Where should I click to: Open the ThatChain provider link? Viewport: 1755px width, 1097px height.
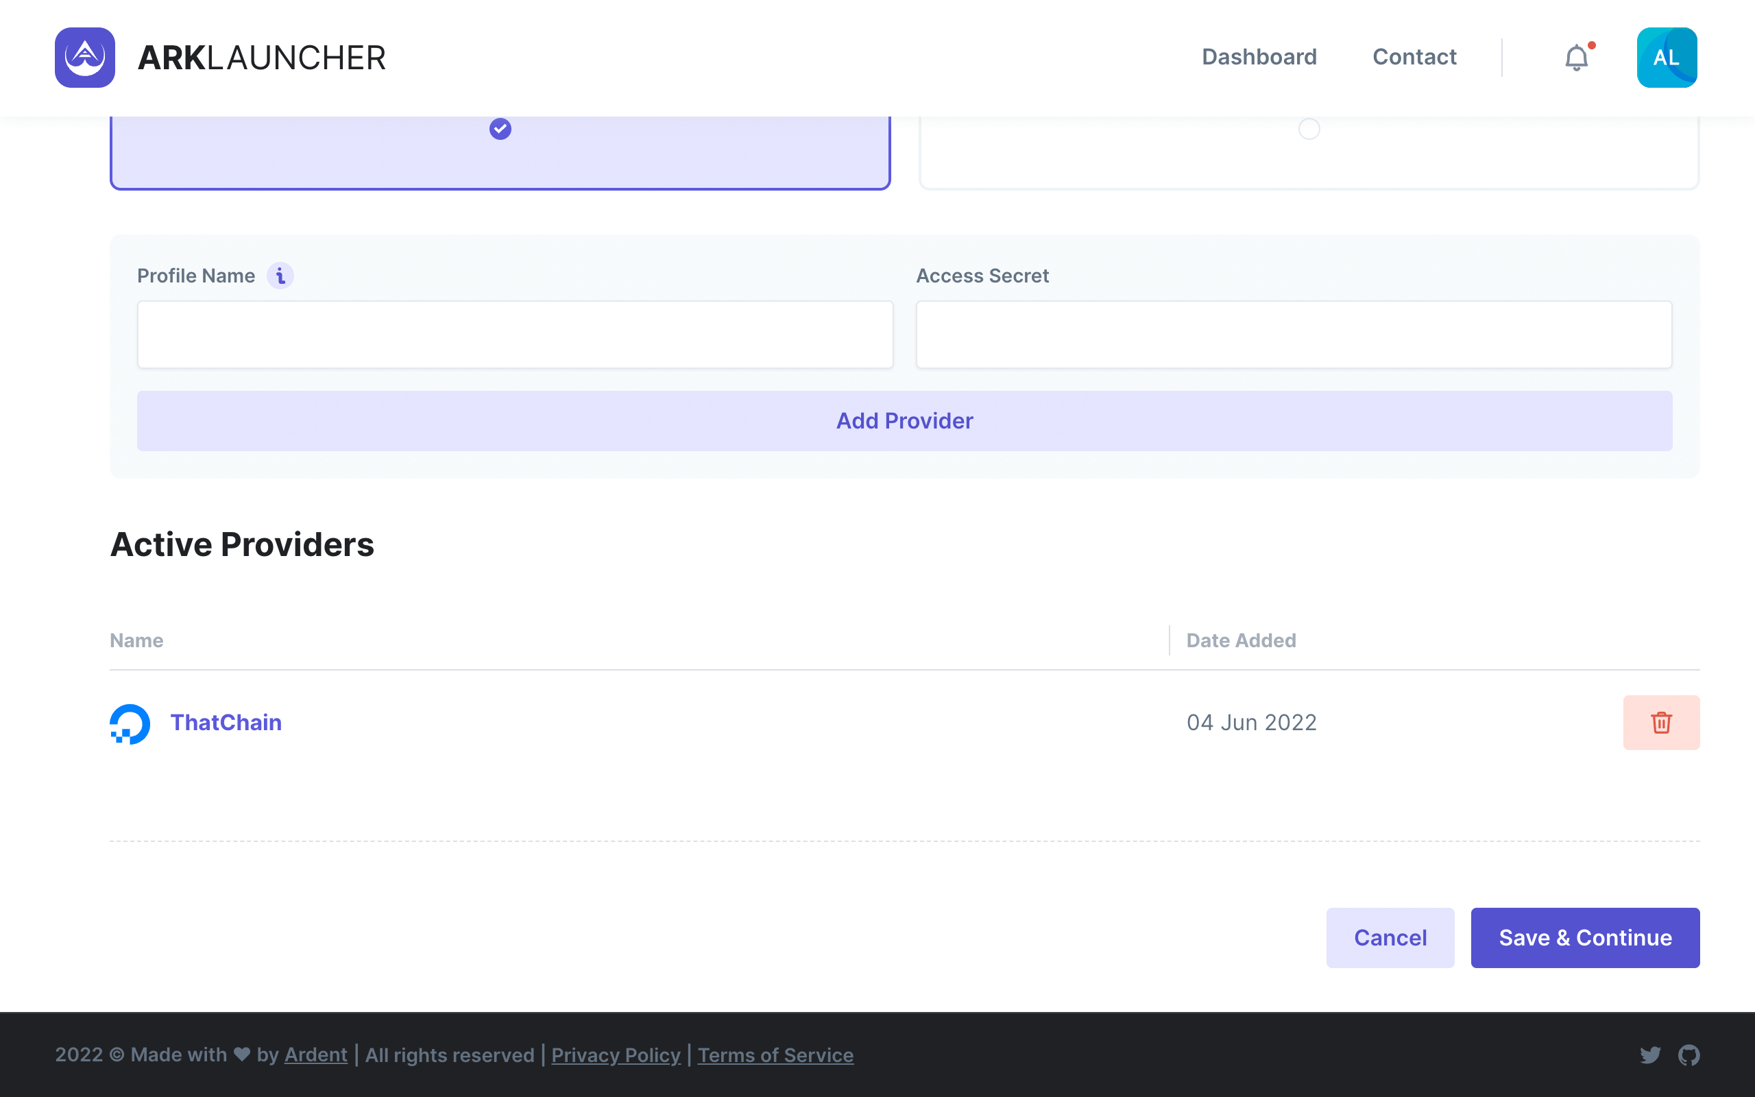coord(226,723)
